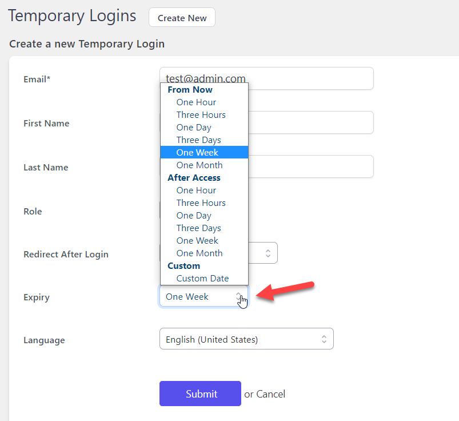459x421 pixels.
Task: Pick One Month under After Access
Action: coord(204,253)
